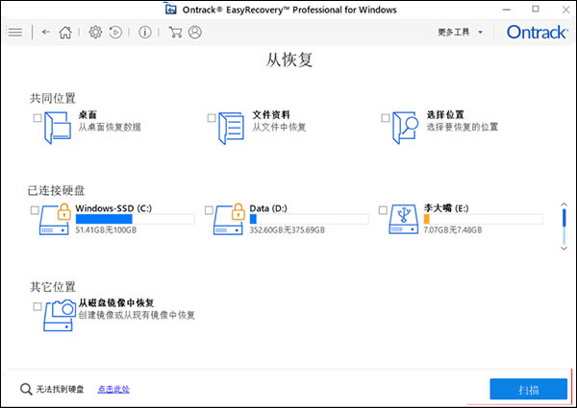
Task: Click the 共同位置 section heading
Action: coord(53,99)
